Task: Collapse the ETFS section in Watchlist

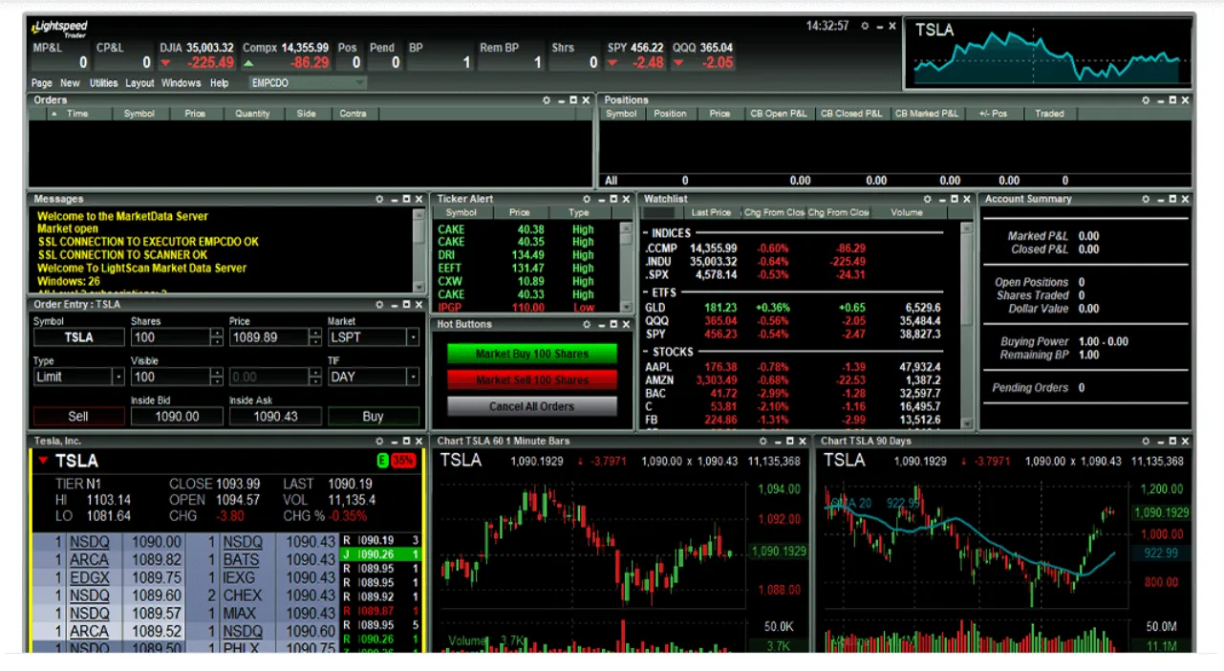Action: (x=646, y=292)
